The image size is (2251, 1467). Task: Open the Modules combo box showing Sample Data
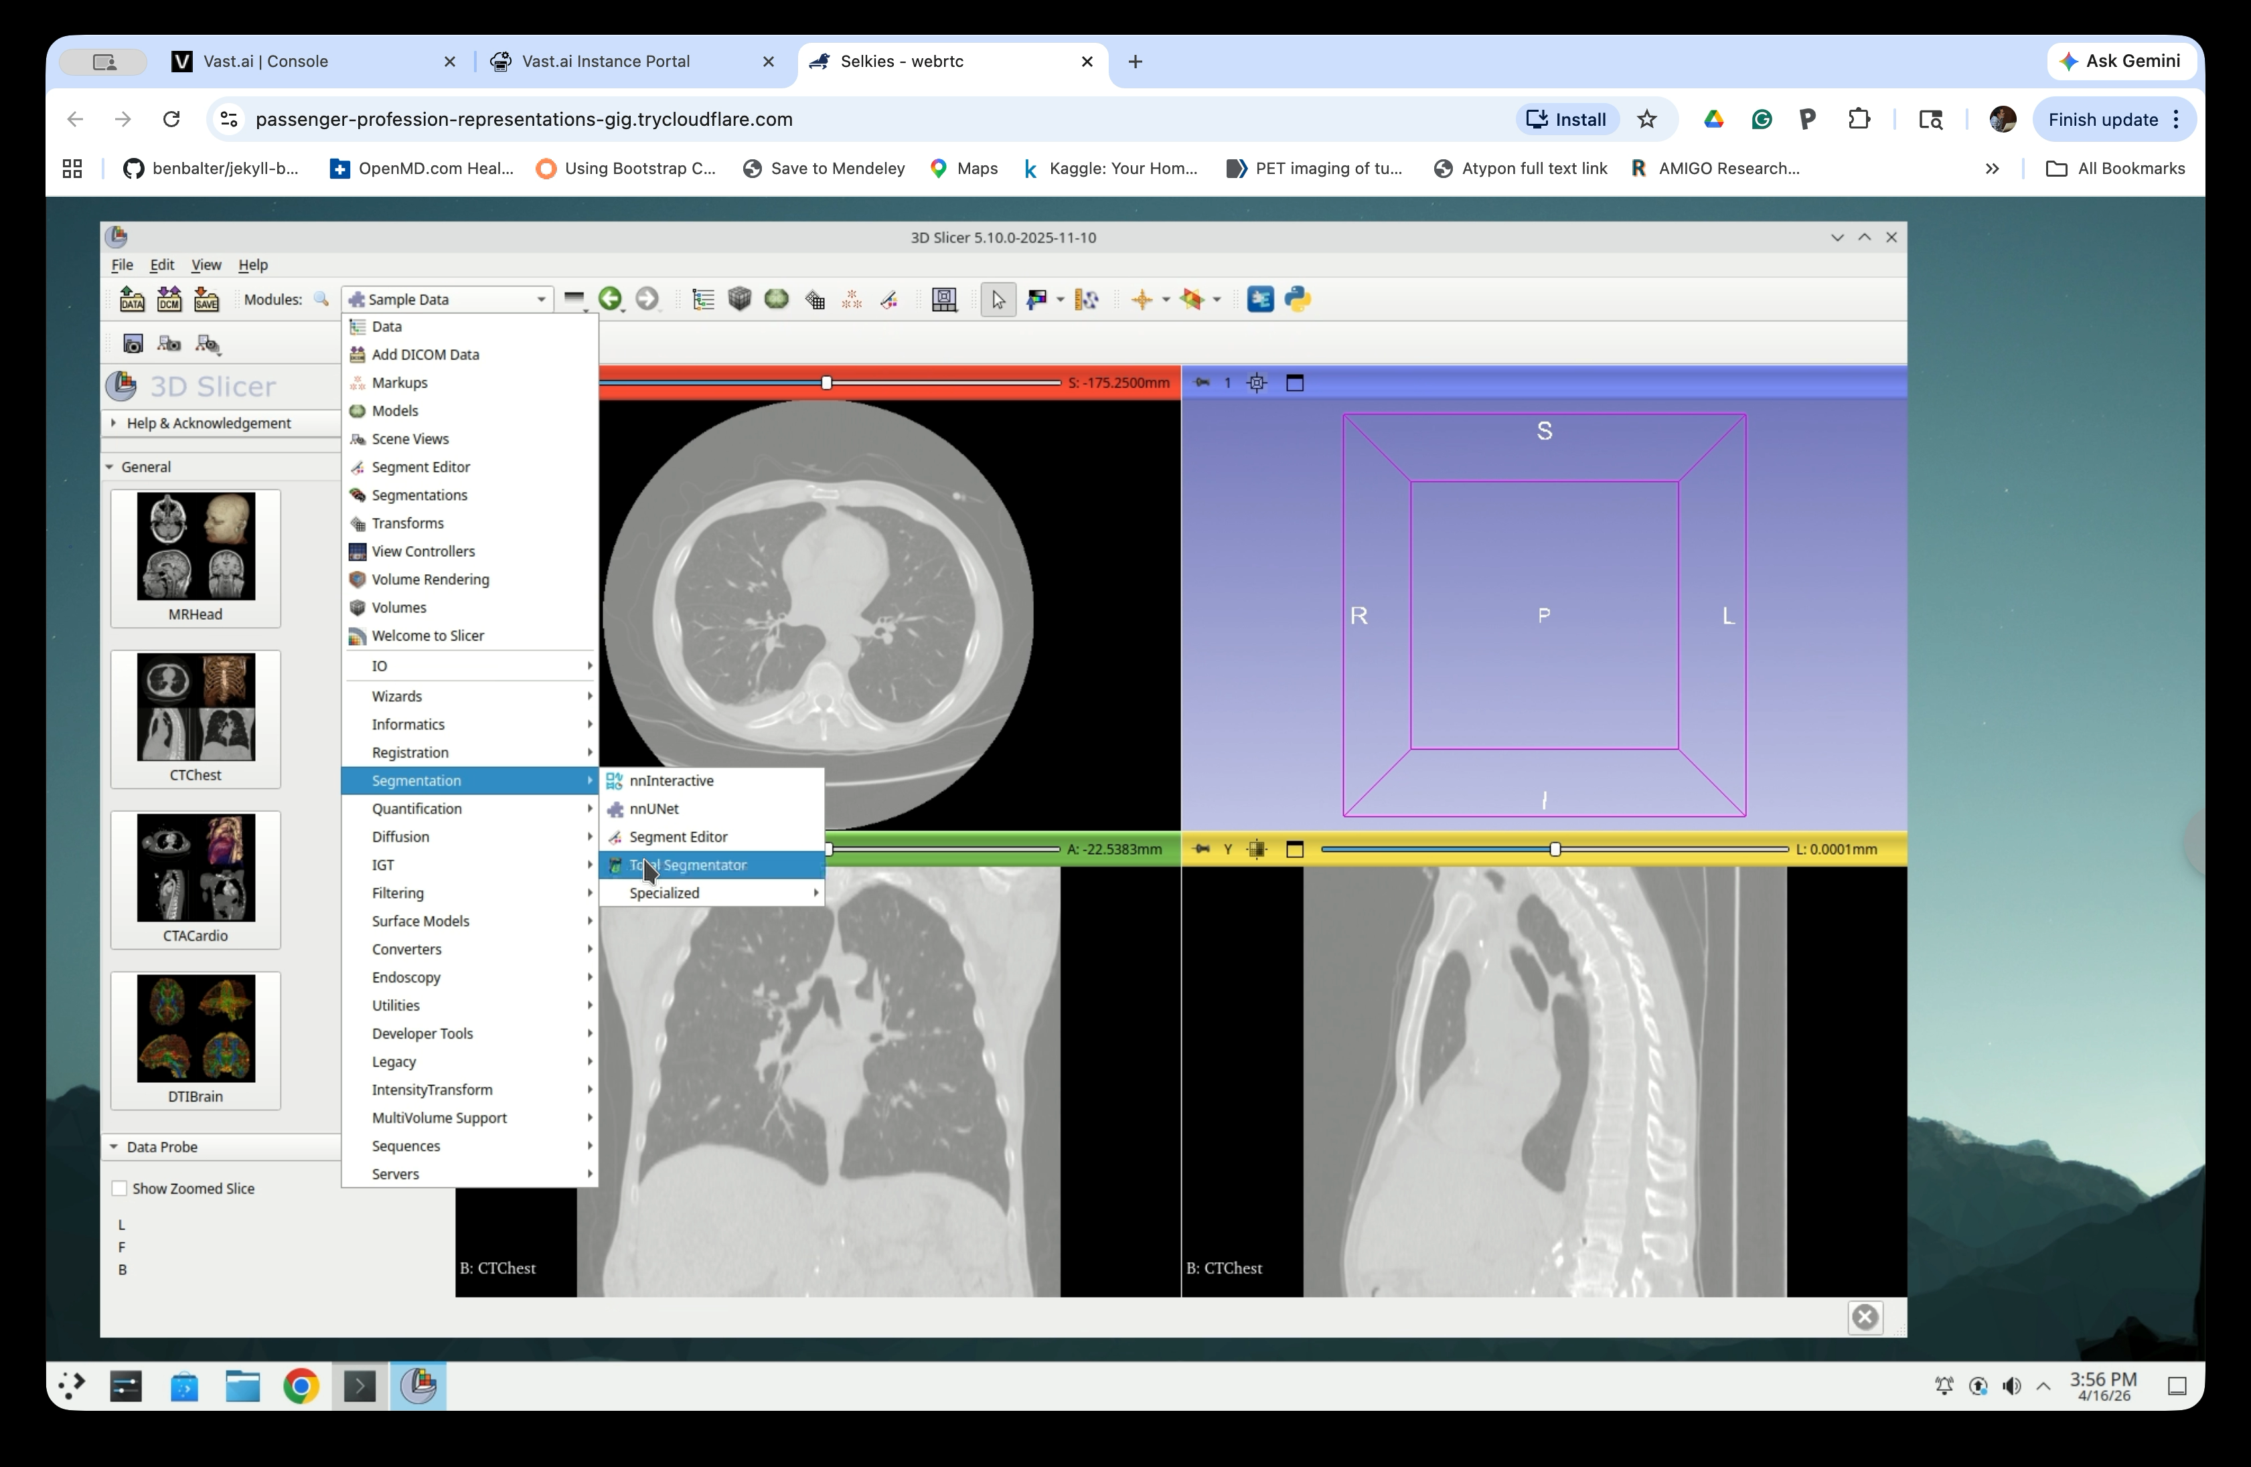pos(447,300)
